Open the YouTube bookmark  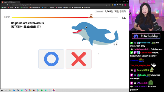[11, 7]
